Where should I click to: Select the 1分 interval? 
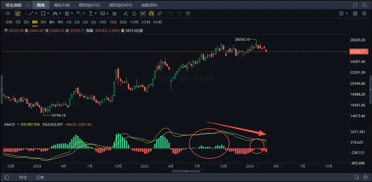click(x=69, y=22)
